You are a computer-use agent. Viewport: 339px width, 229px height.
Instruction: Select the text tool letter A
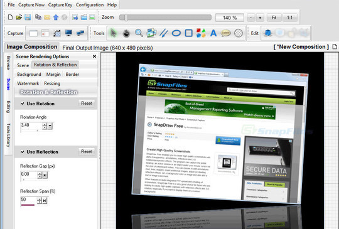coord(213,33)
